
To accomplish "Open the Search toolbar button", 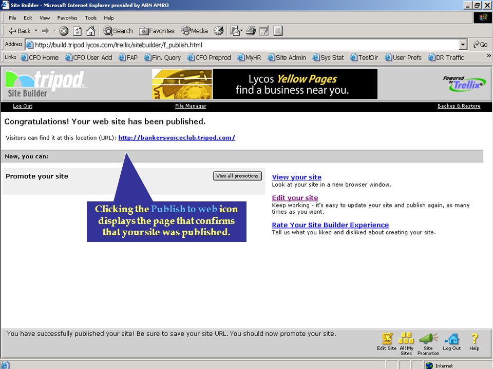I will click(118, 31).
